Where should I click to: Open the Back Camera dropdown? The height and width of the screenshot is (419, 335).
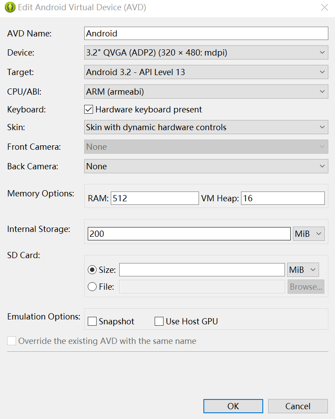tap(206, 166)
